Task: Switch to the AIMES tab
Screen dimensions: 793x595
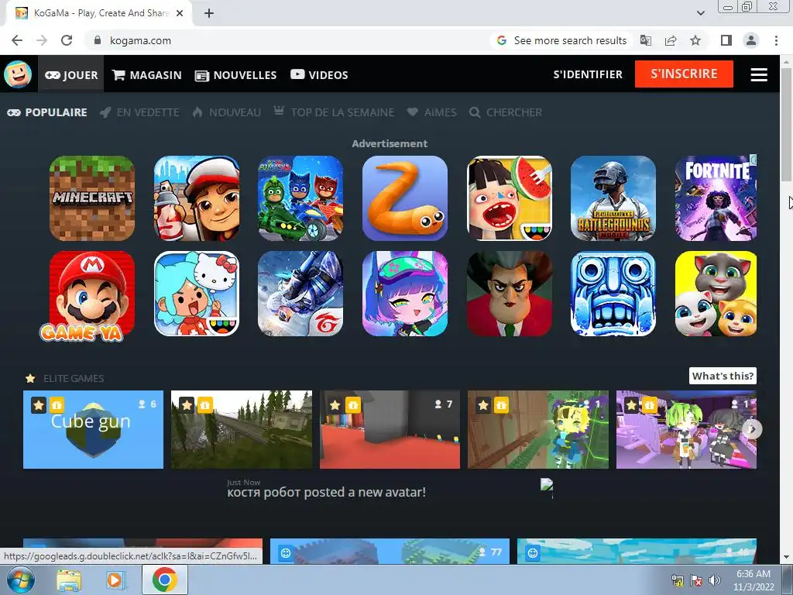Action: point(432,112)
